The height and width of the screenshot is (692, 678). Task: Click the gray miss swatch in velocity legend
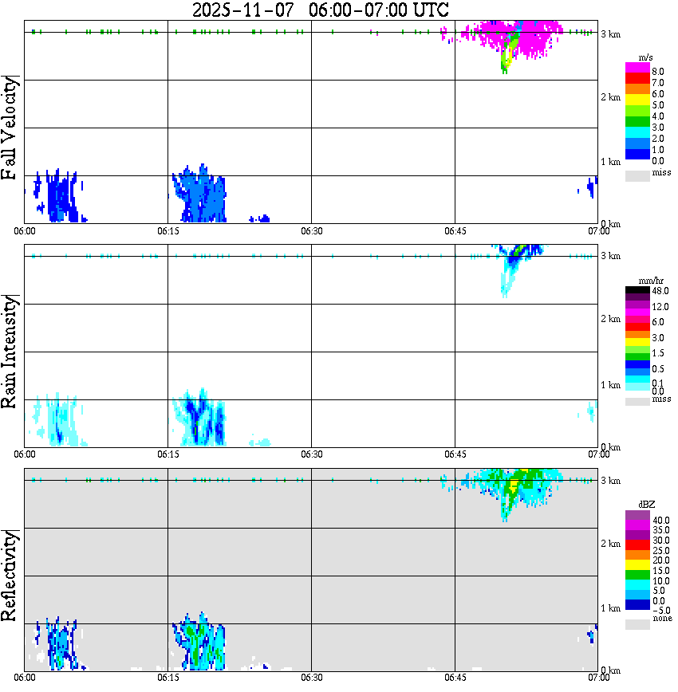click(x=637, y=175)
